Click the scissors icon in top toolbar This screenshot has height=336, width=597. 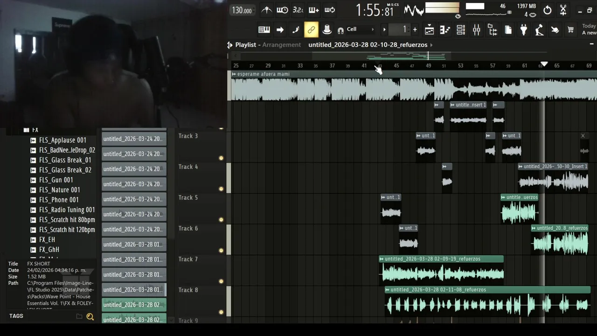pyautogui.click(x=563, y=10)
